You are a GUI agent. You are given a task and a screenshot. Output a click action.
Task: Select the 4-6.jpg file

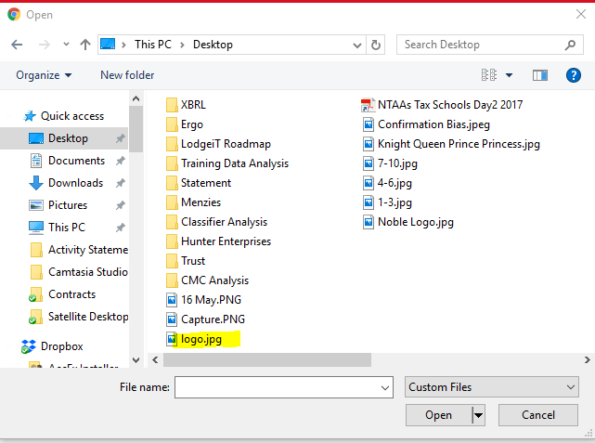click(x=387, y=183)
